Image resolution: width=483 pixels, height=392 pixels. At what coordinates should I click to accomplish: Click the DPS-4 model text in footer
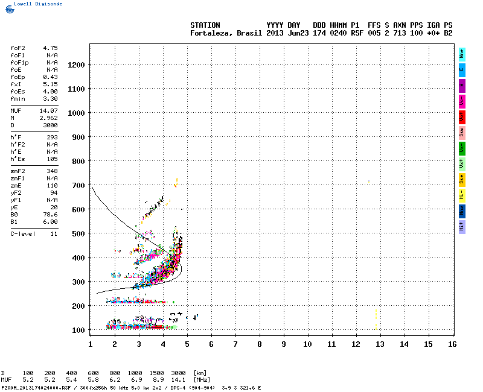pyautogui.click(x=178, y=388)
